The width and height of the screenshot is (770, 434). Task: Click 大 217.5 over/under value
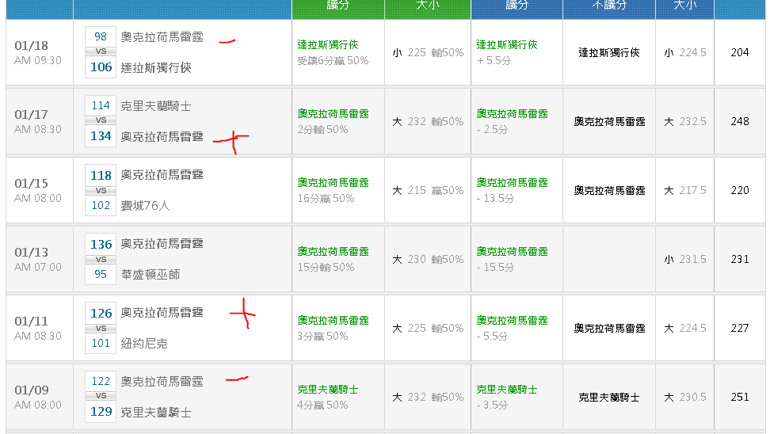[685, 190]
